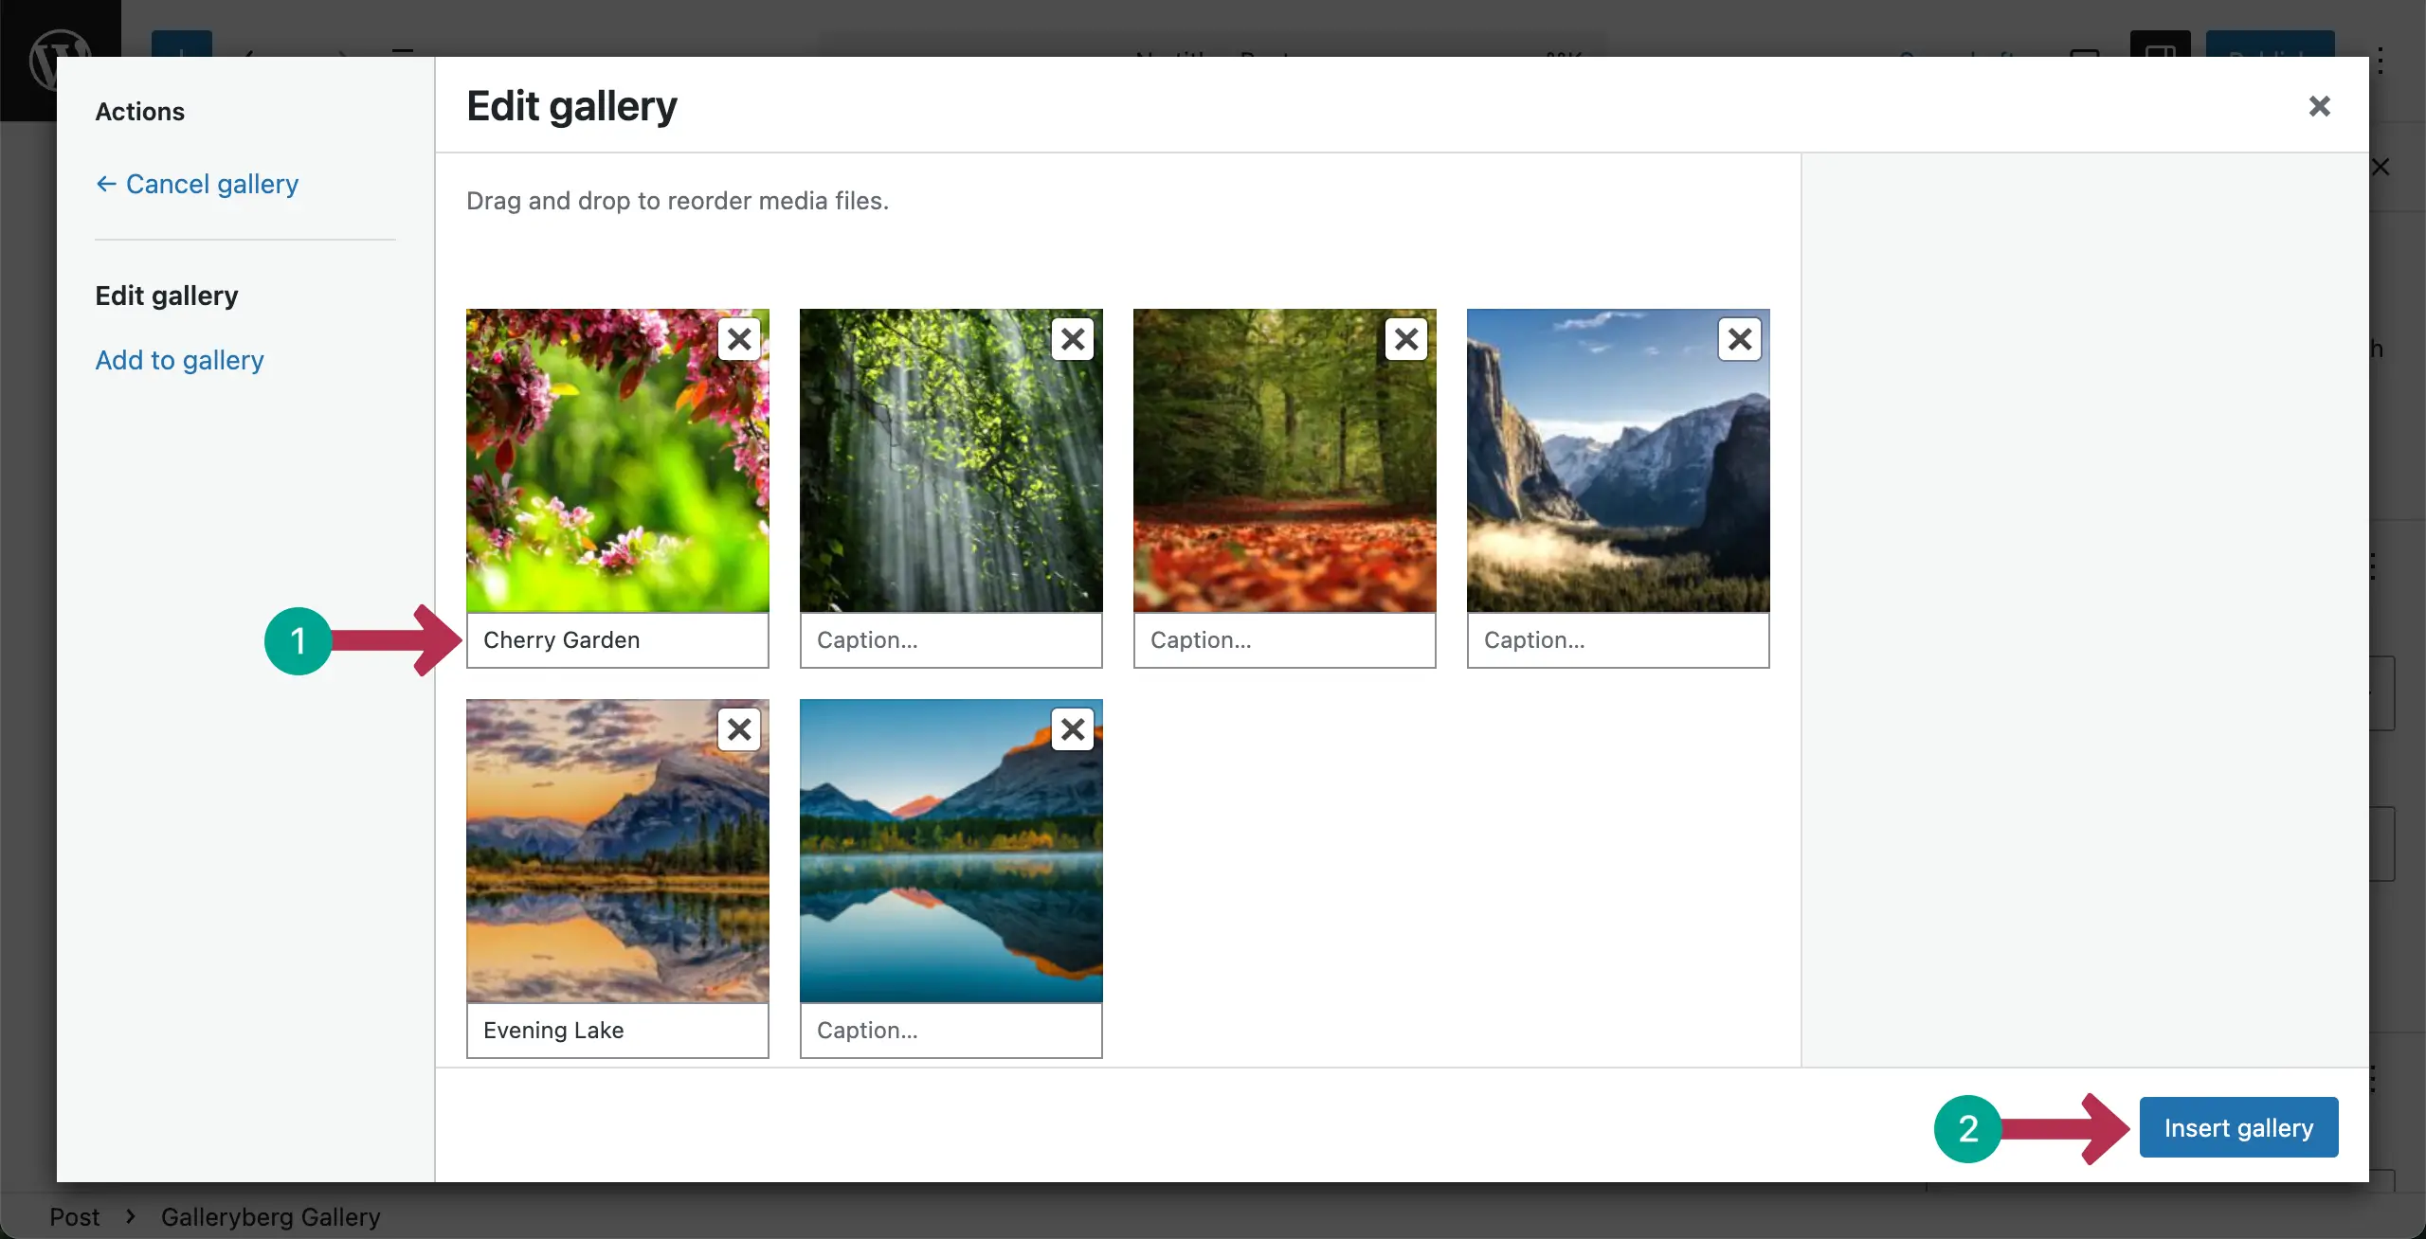Click the Insert gallery button
2426x1239 pixels.
(2238, 1127)
